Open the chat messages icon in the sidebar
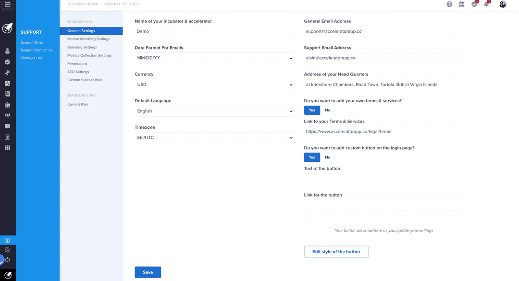Screen dimensions: 519x281 click(8, 126)
